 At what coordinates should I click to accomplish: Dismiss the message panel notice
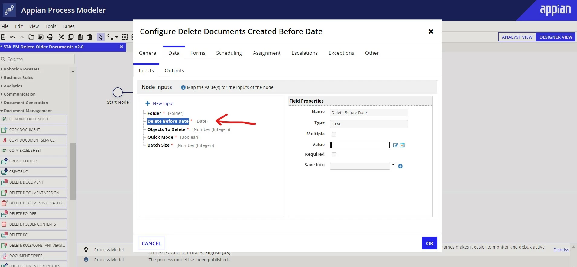(561, 250)
